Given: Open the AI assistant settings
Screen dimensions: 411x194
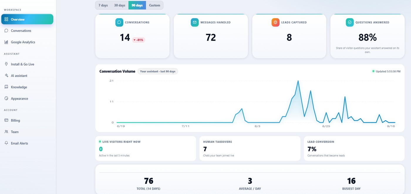Looking at the screenshot, I should [x=27, y=76].
